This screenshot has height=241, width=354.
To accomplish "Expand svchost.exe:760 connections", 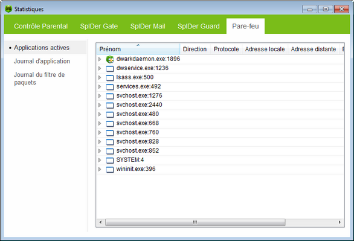I will click(x=100, y=132).
